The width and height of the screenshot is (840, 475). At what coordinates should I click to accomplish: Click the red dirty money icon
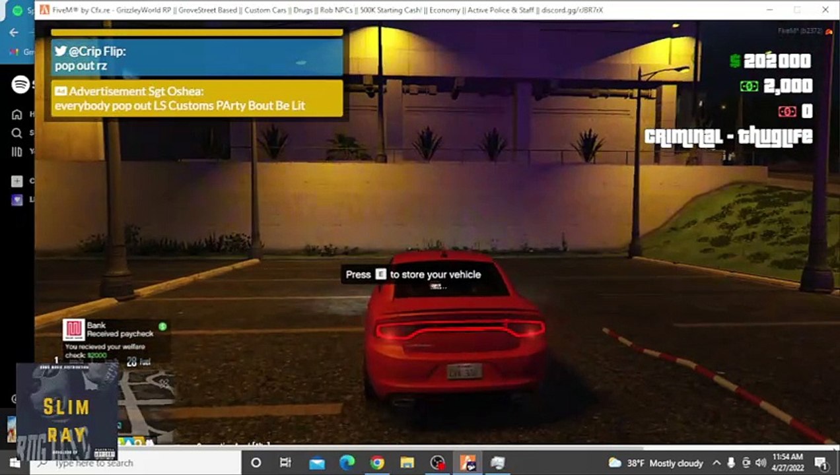click(787, 111)
